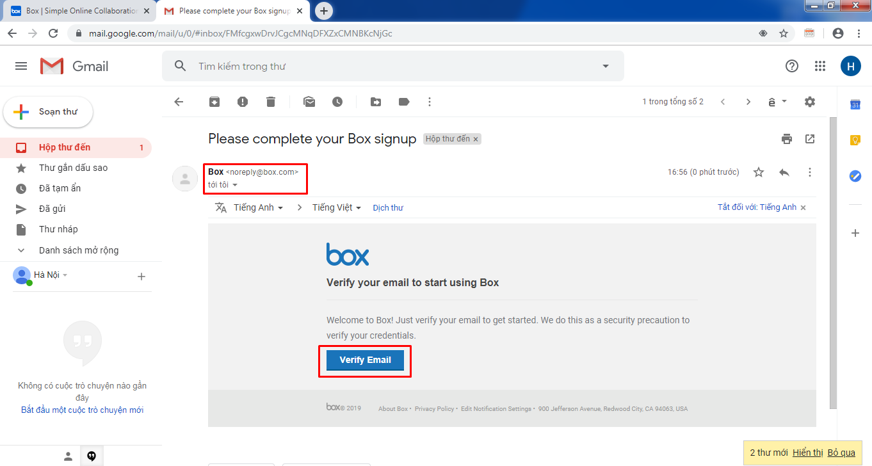Choose source language Tiếng Anh dropdown

click(x=259, y=207)
